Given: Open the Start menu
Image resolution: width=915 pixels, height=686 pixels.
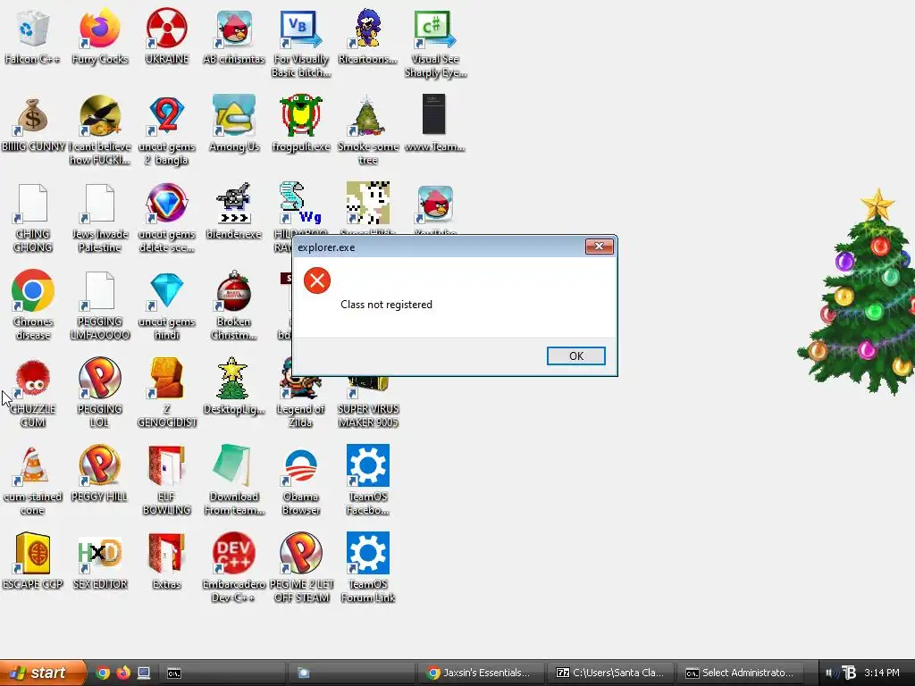Looking at the screenshot, I should (42, 673).
